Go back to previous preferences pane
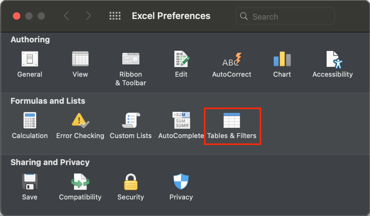Viewport: 370px width, 216px height. coord(66,16)
